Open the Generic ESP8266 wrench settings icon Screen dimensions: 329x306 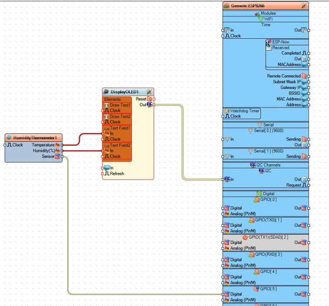(x=304, y=6)
